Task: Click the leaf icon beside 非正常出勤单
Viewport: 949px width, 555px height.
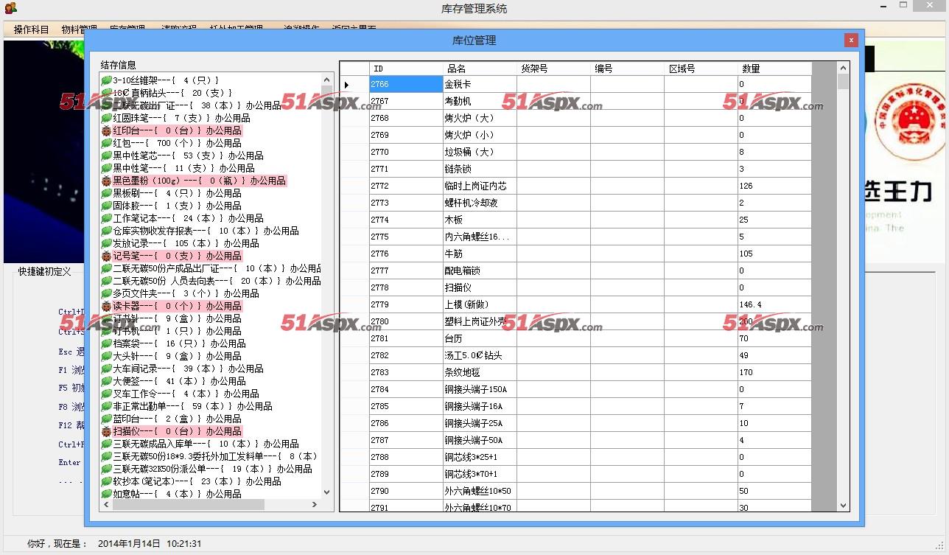Action: click(107, 406)
